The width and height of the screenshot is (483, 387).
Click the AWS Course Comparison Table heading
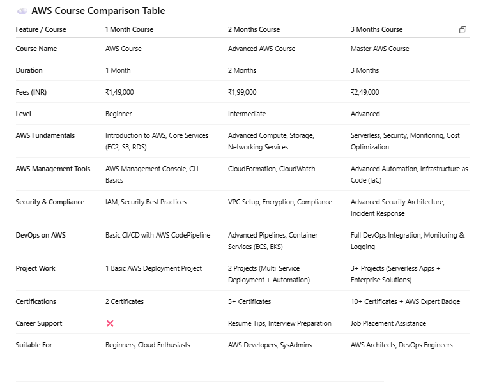[98, 11]
